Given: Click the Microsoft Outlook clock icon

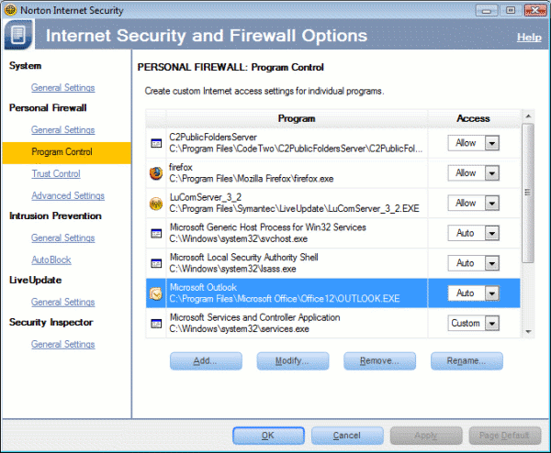Looking at the screenshot, I should [x=156, y=293].
